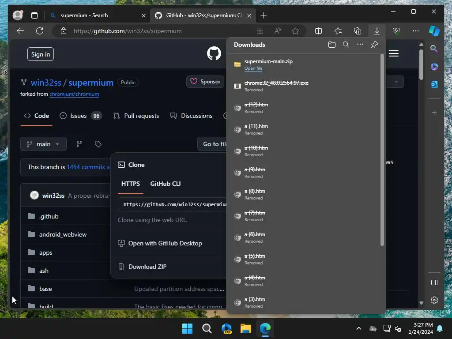Select the chrome32_48.0.2564.97.exe download entry

tap(304, 86)
